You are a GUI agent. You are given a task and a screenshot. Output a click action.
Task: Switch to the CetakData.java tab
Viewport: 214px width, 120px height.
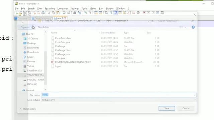point(42,18)
